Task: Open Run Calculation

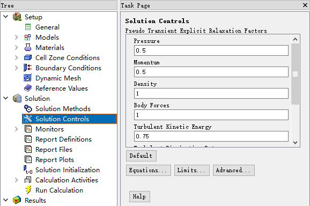Action: (x=59, y=190)
